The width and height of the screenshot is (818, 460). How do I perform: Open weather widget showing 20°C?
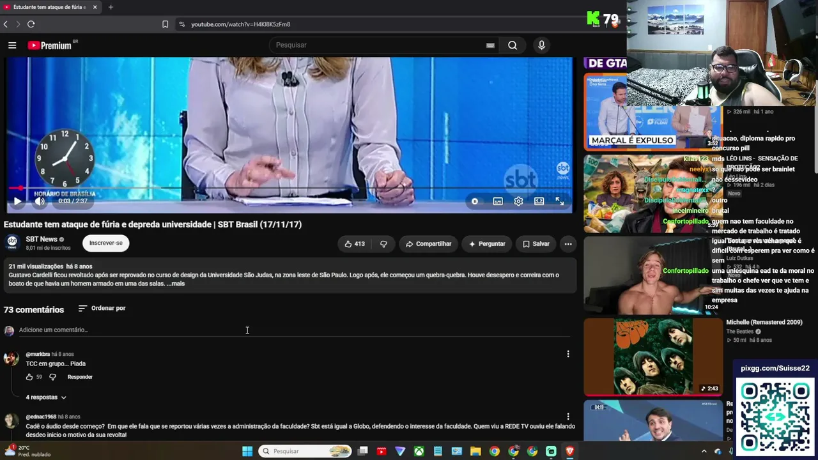(x=27, y=451)
